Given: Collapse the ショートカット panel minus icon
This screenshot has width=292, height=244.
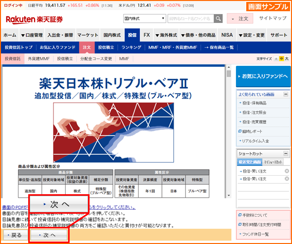Looking at the screenshot, I should coord(286,153).
